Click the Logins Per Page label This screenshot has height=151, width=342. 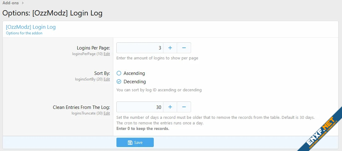point(93,48)
